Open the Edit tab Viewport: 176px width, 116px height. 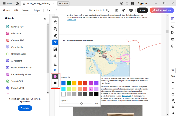(16, 10)
